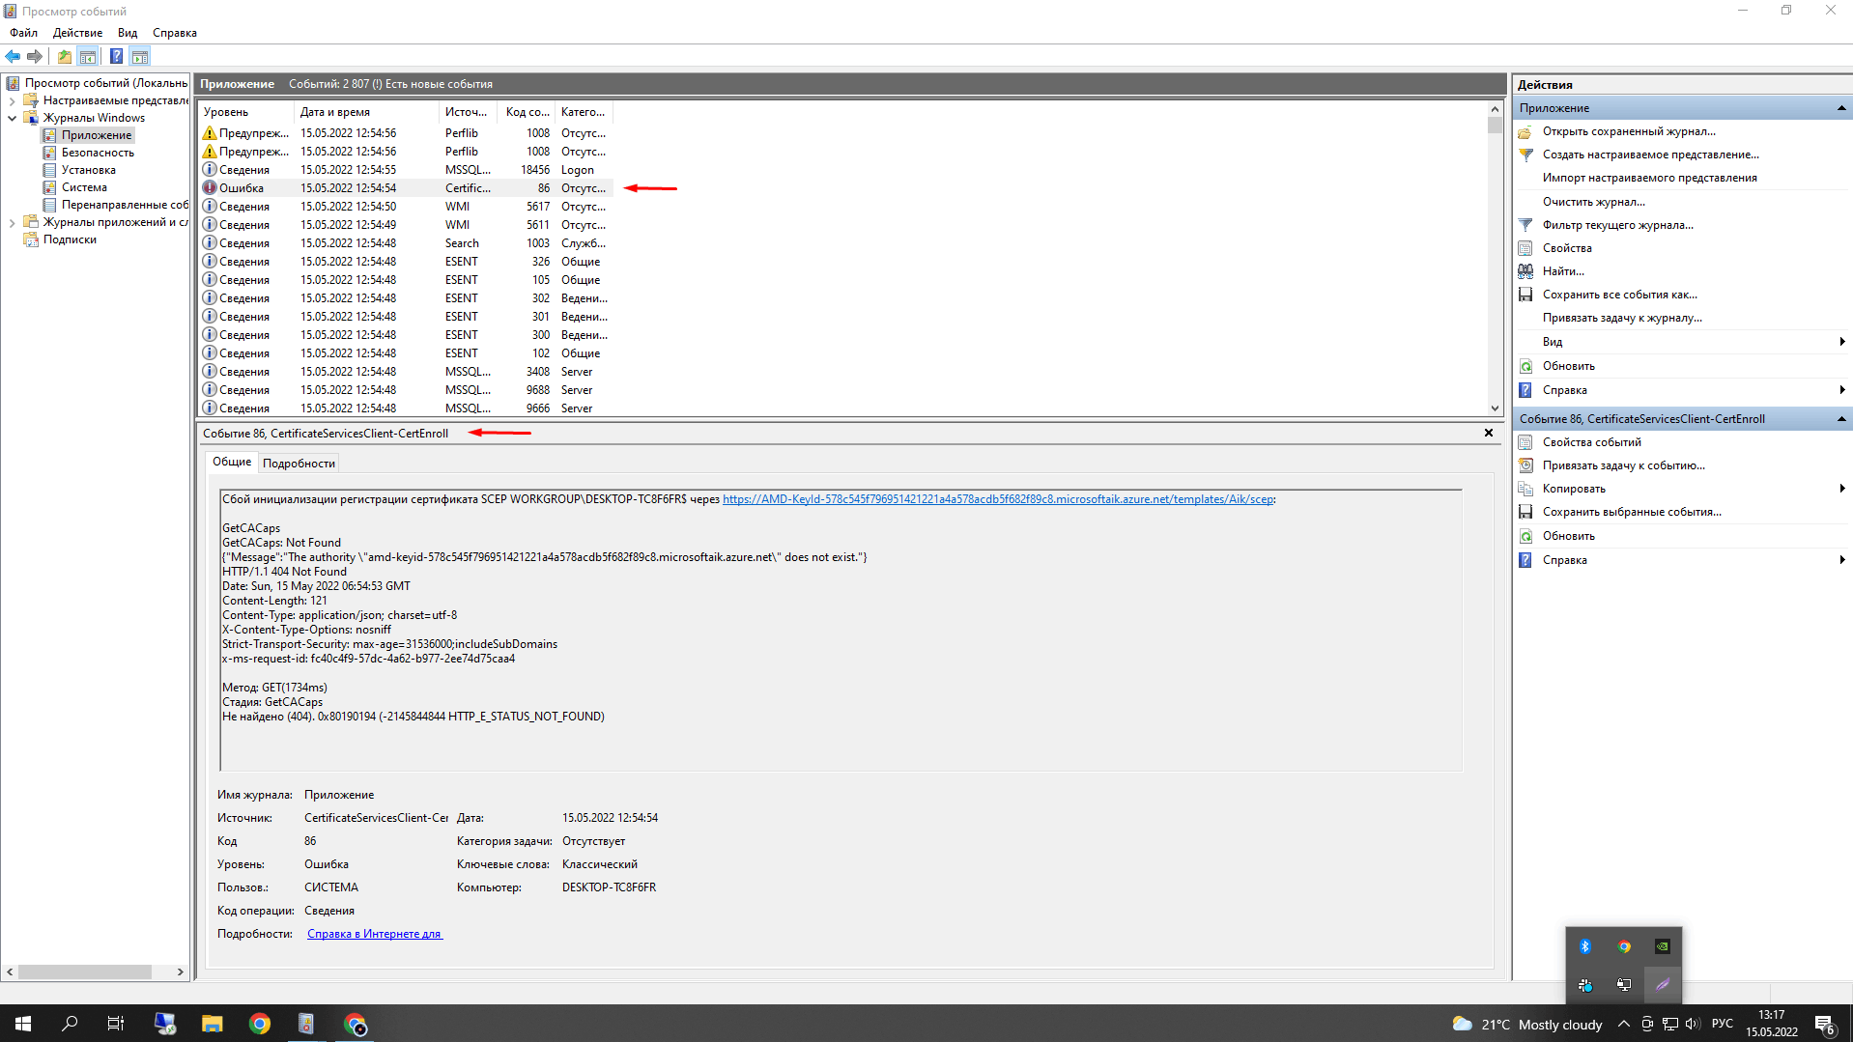Click the volume tray icon
Viewport: 1853px width, 1042px height.
pos(1692,1024)
